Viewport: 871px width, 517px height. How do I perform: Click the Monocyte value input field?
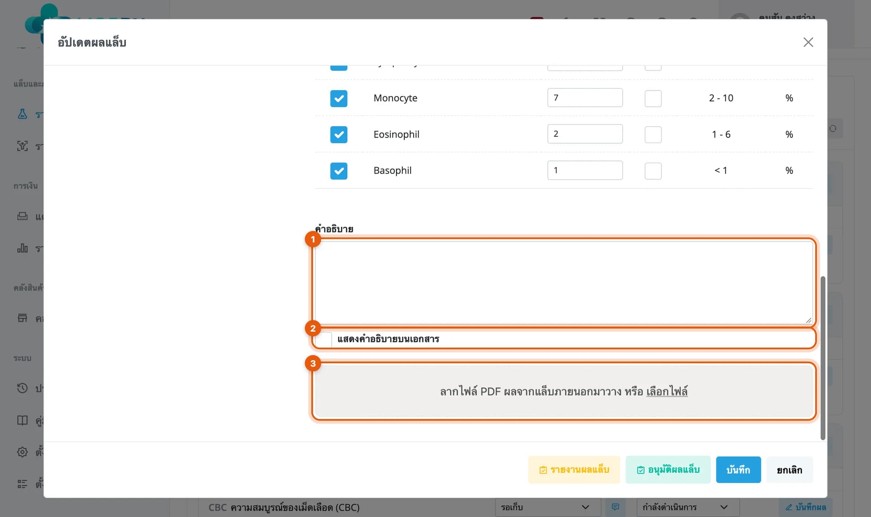(585, 97)
